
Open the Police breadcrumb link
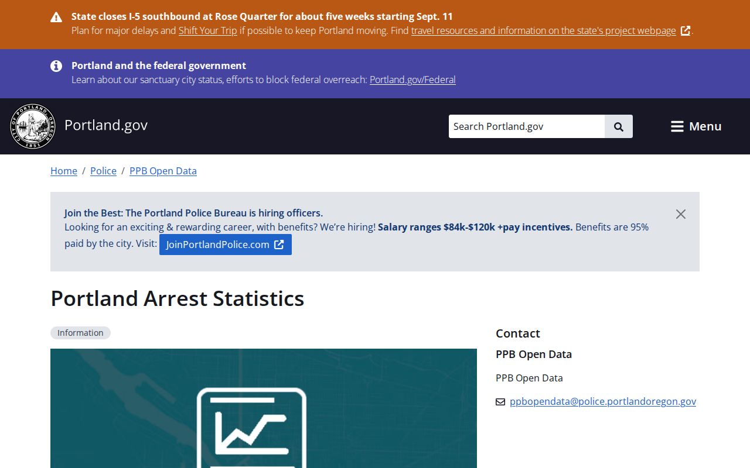(x=103, y=171)
